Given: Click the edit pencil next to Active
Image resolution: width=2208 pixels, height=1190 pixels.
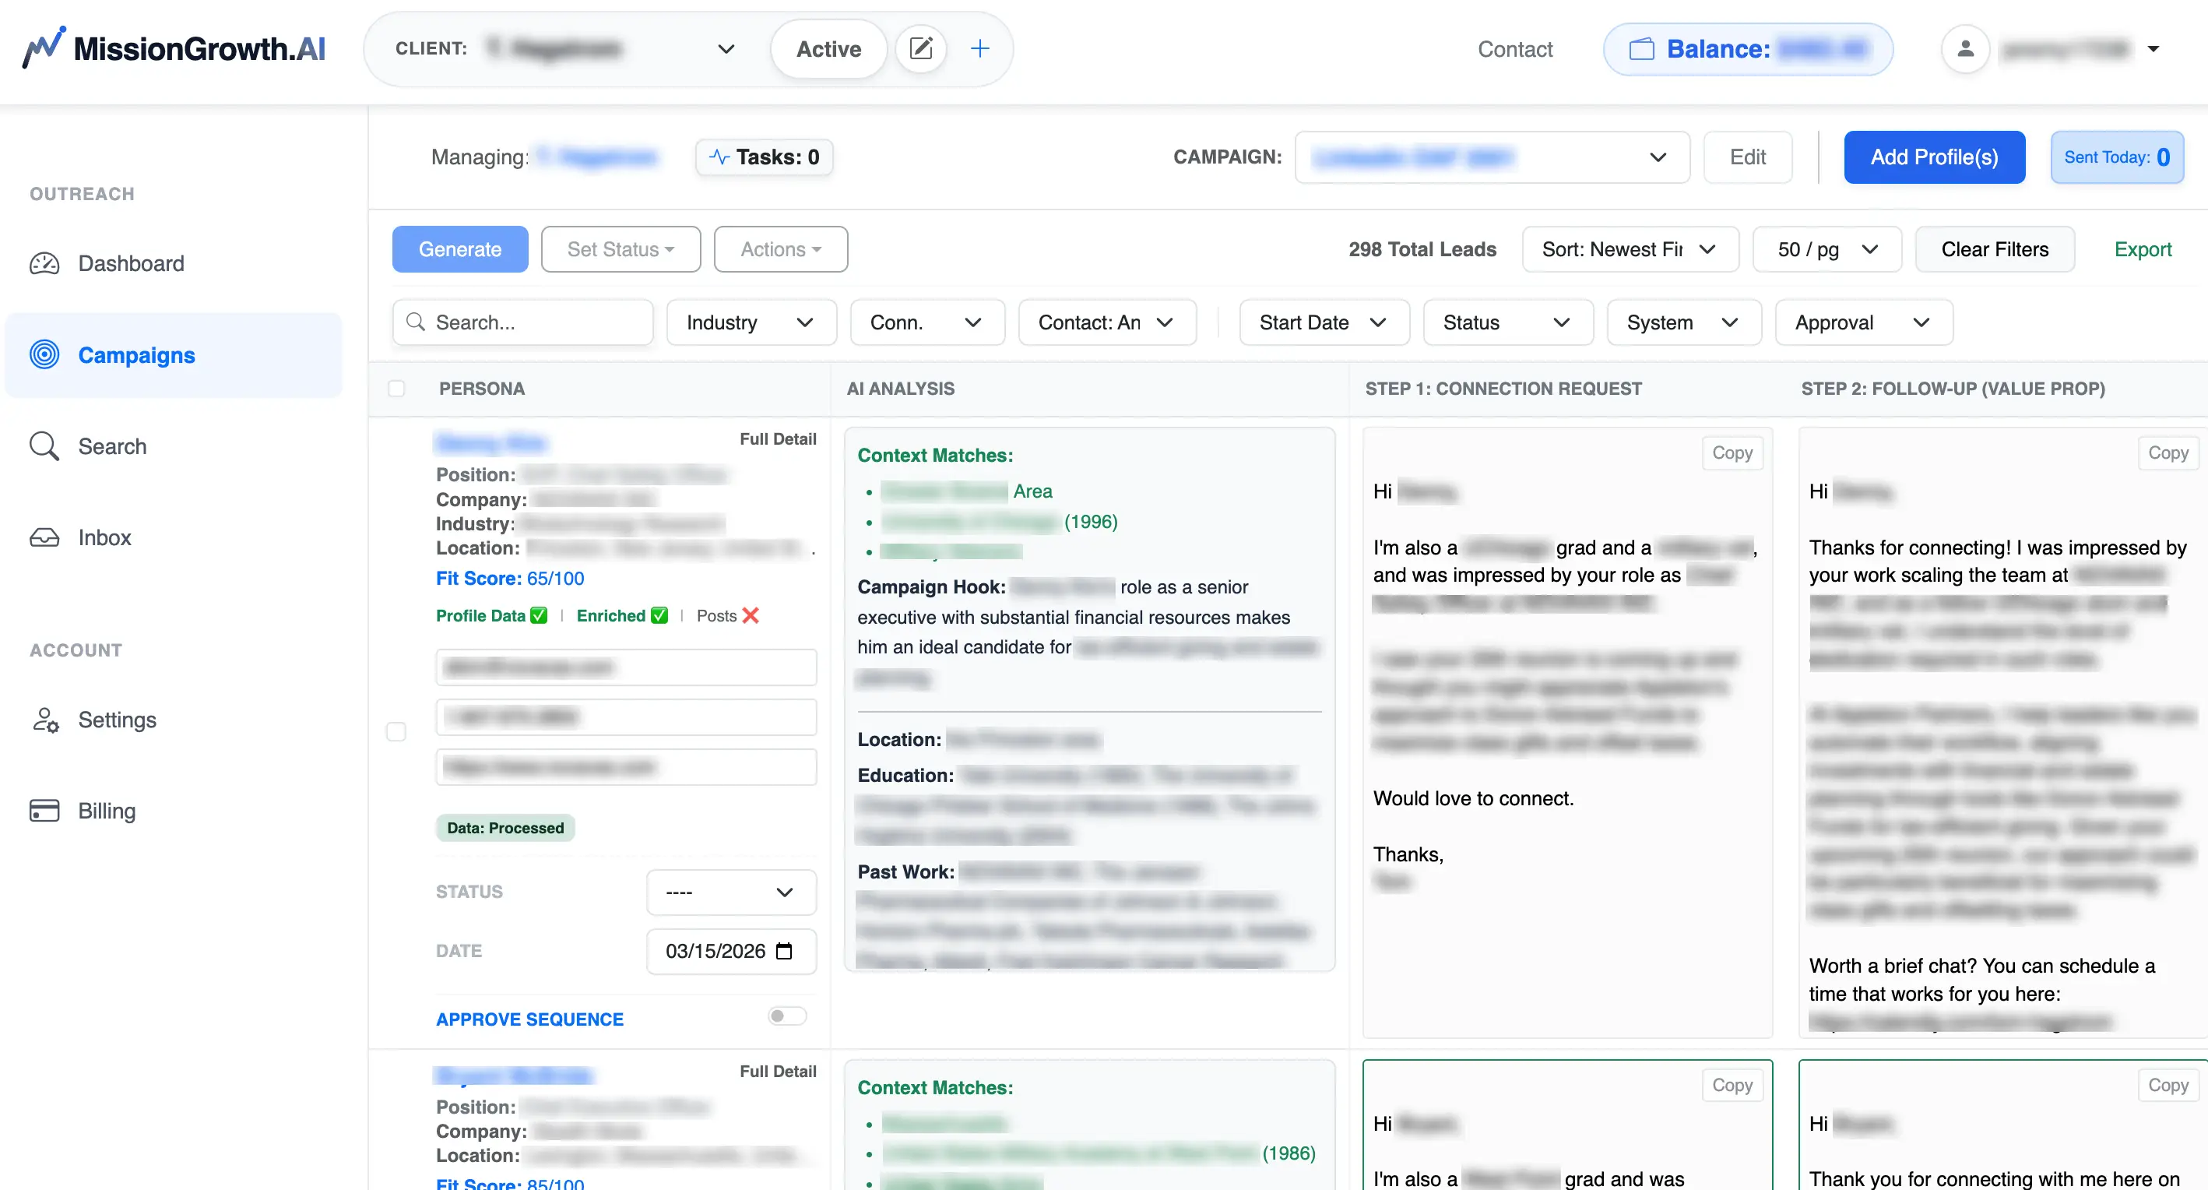Looking at the screenshot, I should point(920,48).
